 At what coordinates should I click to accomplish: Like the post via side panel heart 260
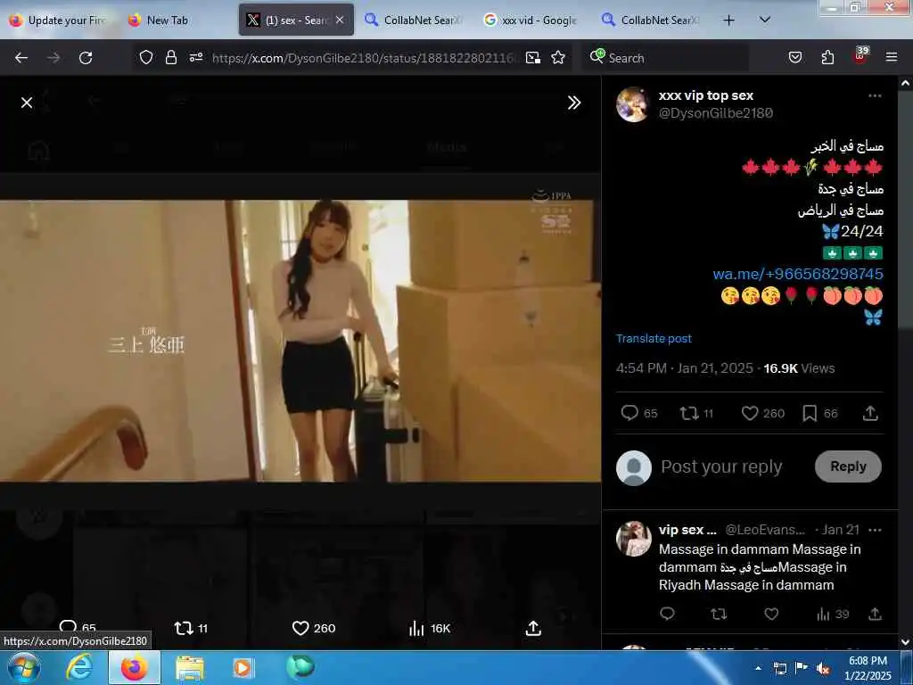tap(763, 413)
